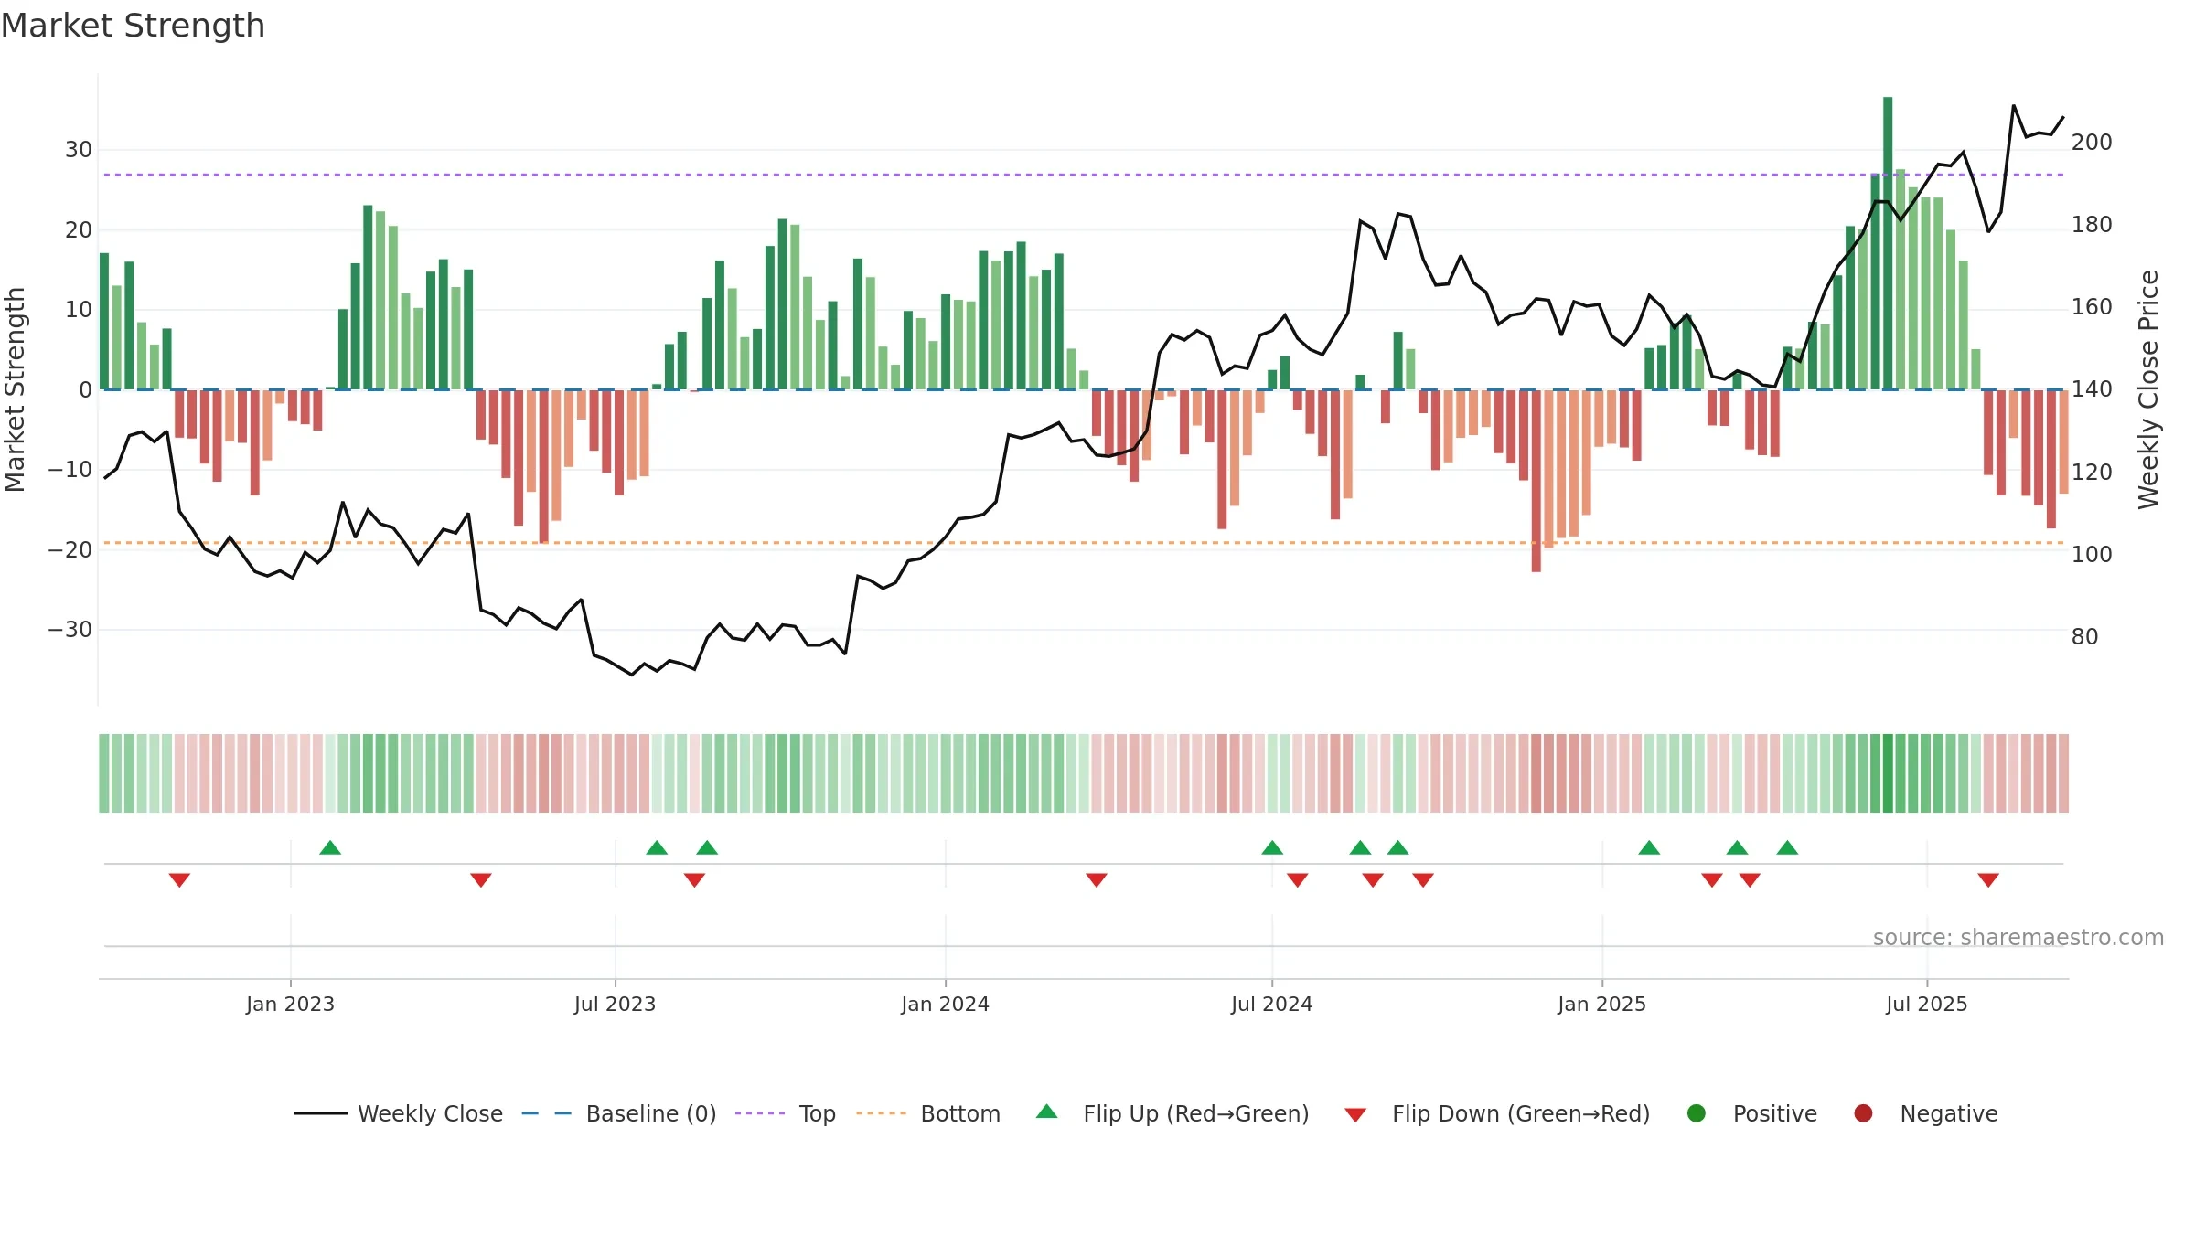This screenshot has width=2195, height=1234.
Task: Click the Jul 2023 x-axis label
Action: [x=615, y=1005]
